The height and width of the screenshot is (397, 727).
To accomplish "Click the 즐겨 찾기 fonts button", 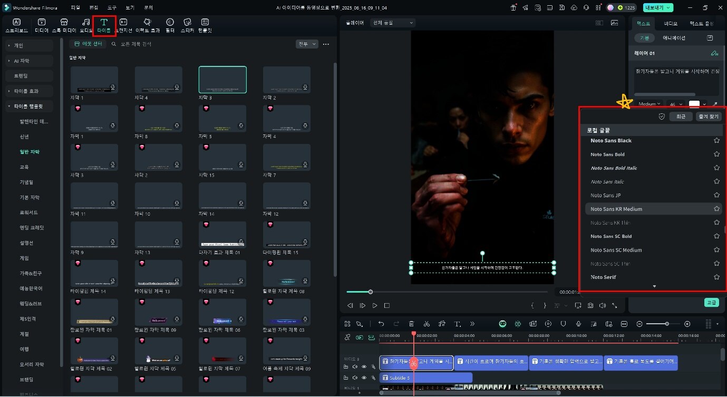I will 707,117.
